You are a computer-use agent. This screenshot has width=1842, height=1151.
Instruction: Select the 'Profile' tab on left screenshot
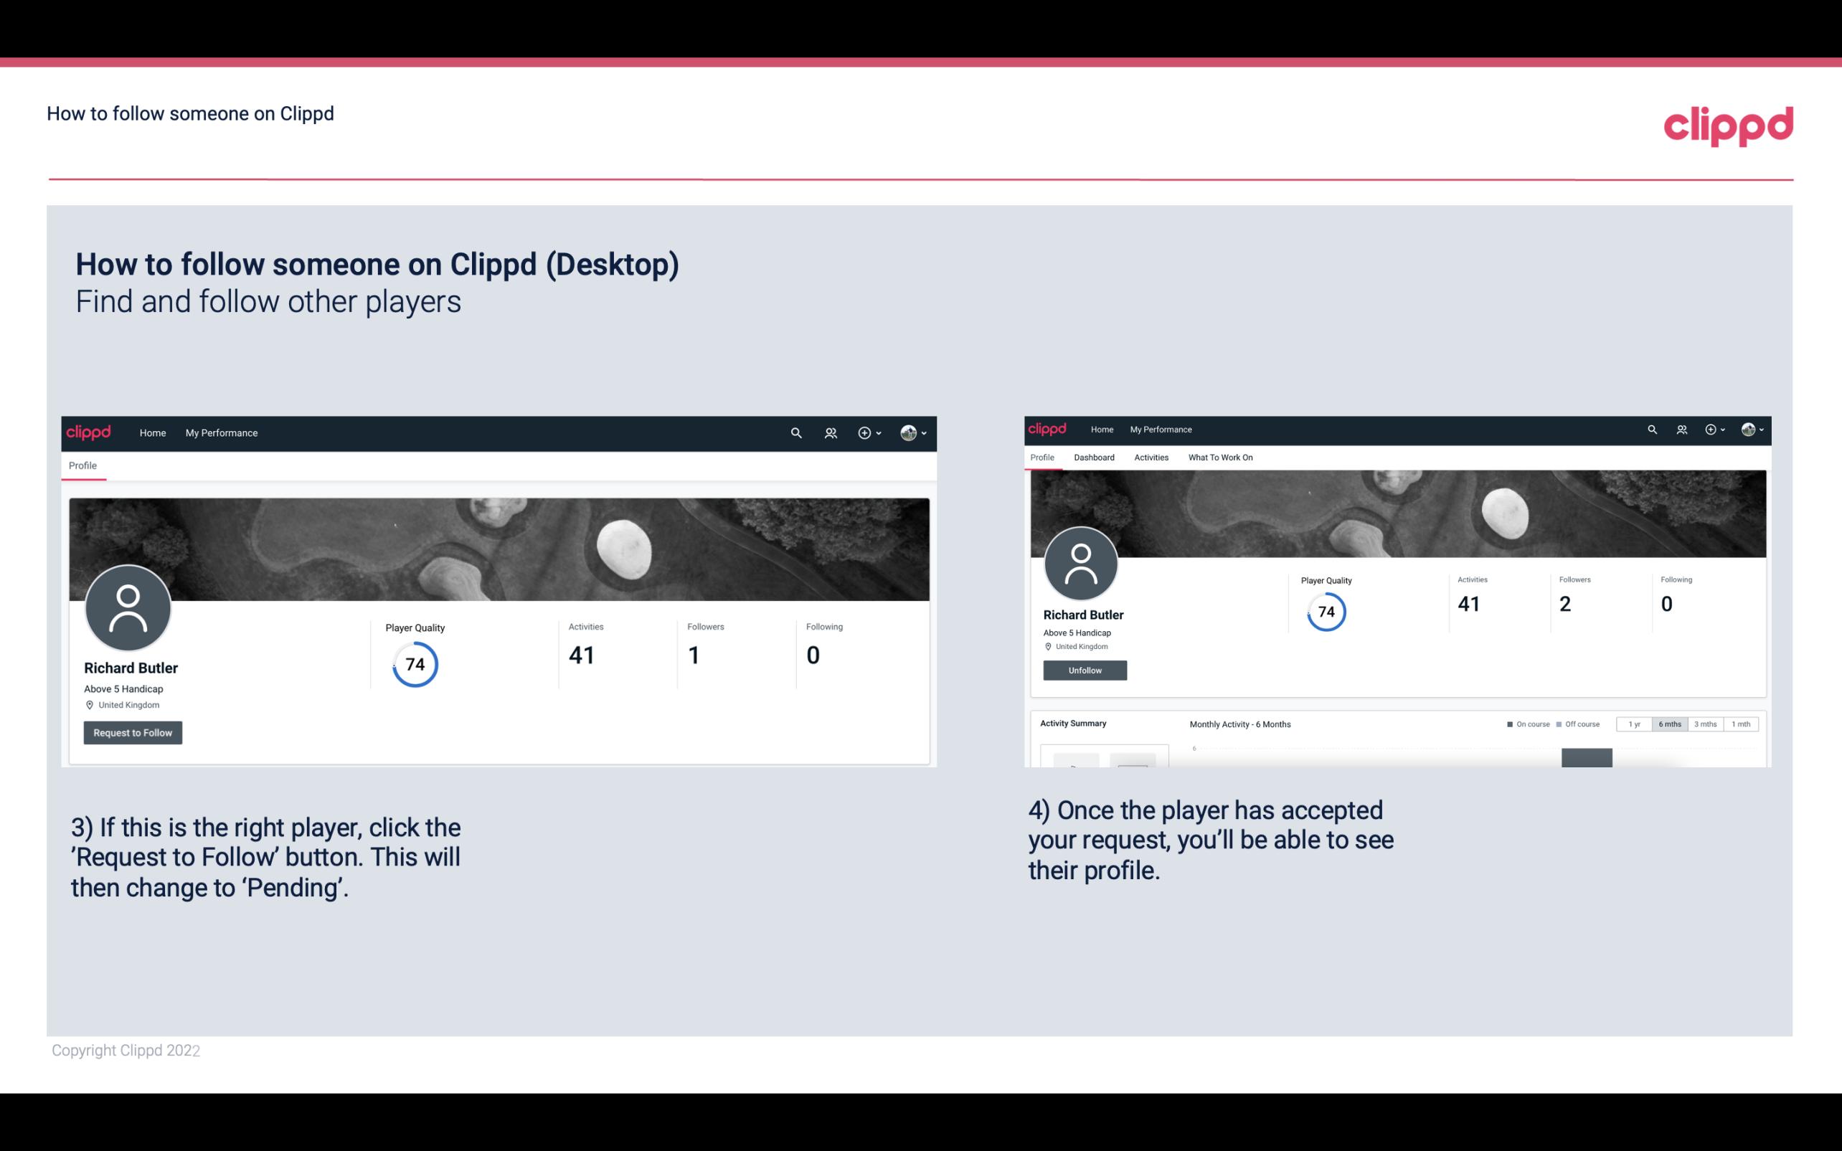pos(82,465)
